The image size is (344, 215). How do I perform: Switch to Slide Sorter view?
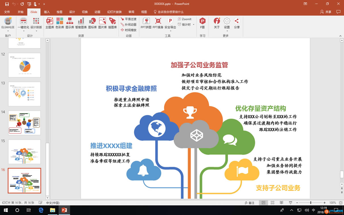272,202
